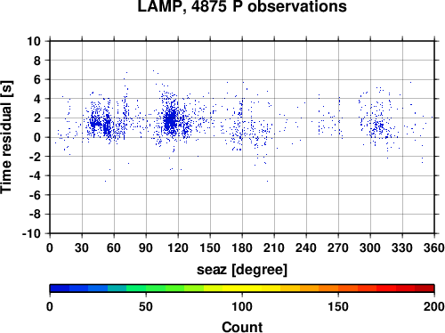Click the data cluster near 310 degrees

pos(379,126)
